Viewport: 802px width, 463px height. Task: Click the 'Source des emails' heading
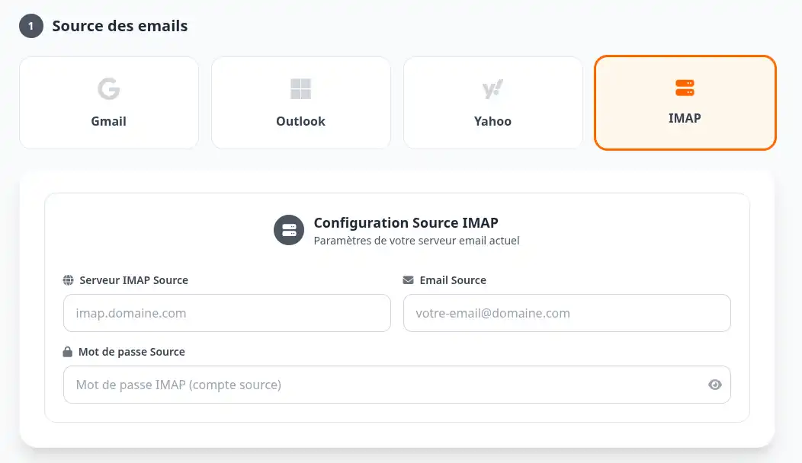(120, 26)
